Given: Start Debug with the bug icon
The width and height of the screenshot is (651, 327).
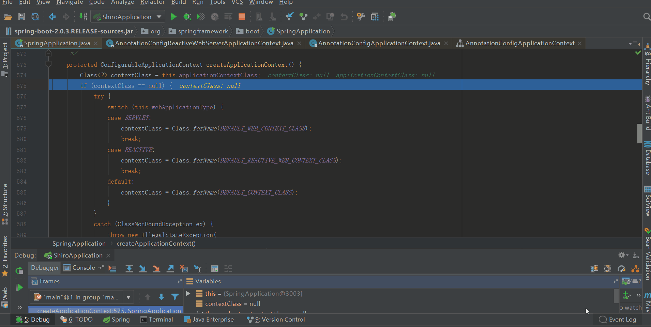Looking at the screenshot, I should pos(187,17).
